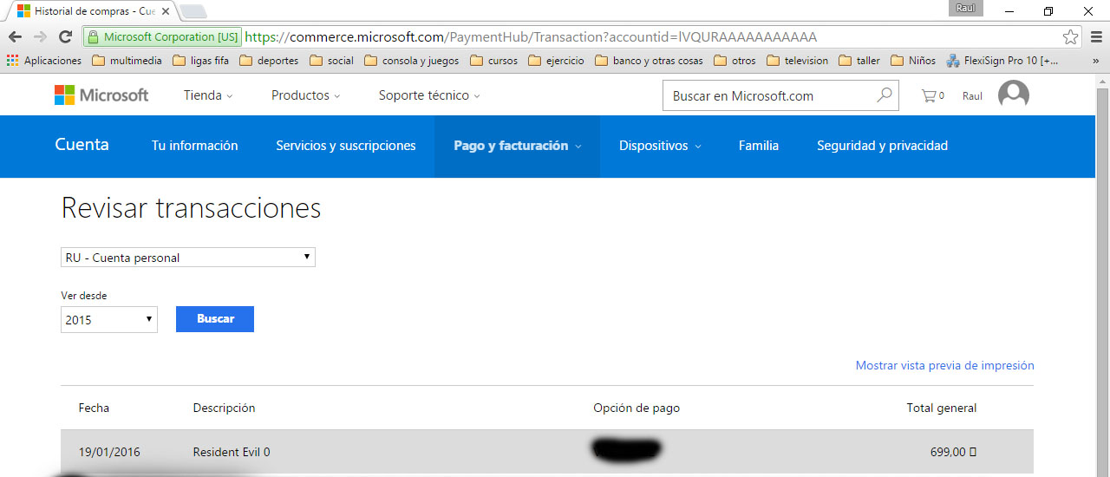
Task: Open Servicios y suscripciones tab
Action: pyautogui.click(x=346, y=146)
